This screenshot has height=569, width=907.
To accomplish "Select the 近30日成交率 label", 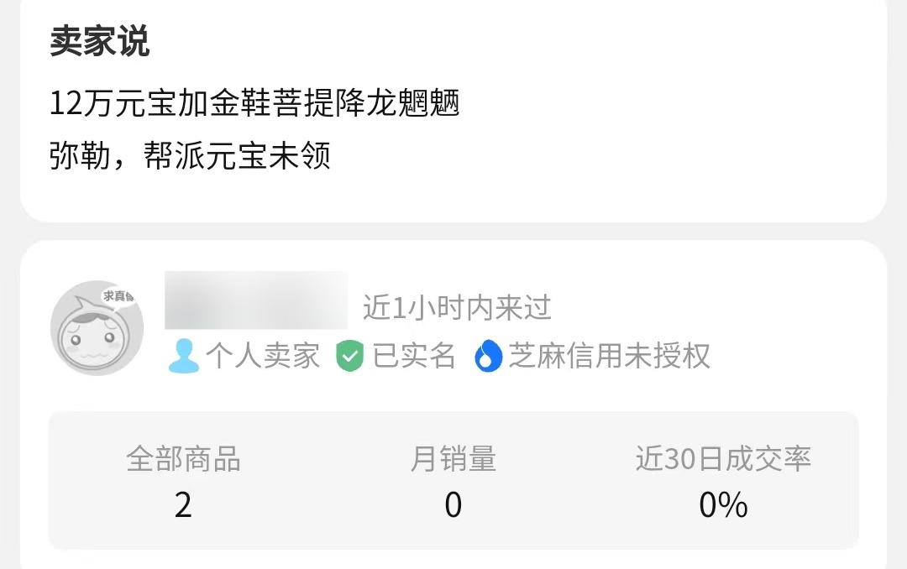I will click(x=723, y=459).
